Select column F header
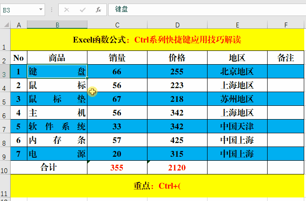This screenshot has width=306, height=201. (286, 25)
